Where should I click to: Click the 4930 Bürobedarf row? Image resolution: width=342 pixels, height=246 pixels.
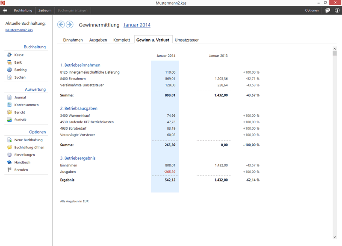click(x=160, y=128)
